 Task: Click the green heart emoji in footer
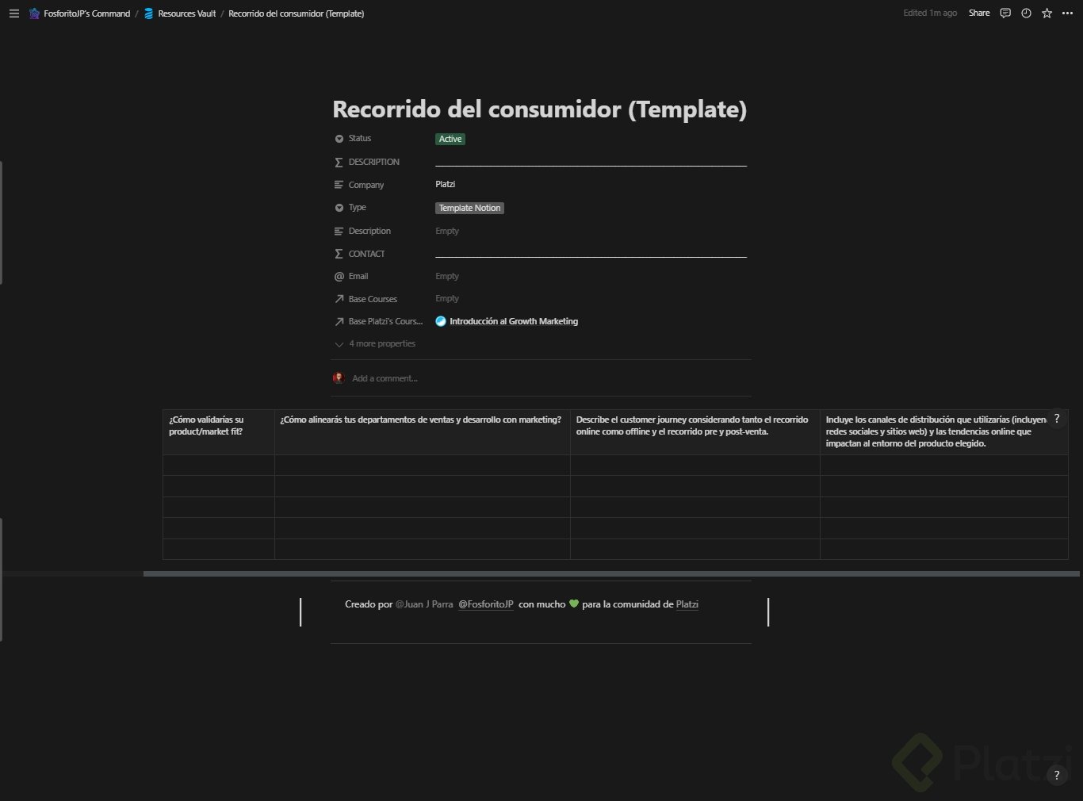(x=574, y=604)
